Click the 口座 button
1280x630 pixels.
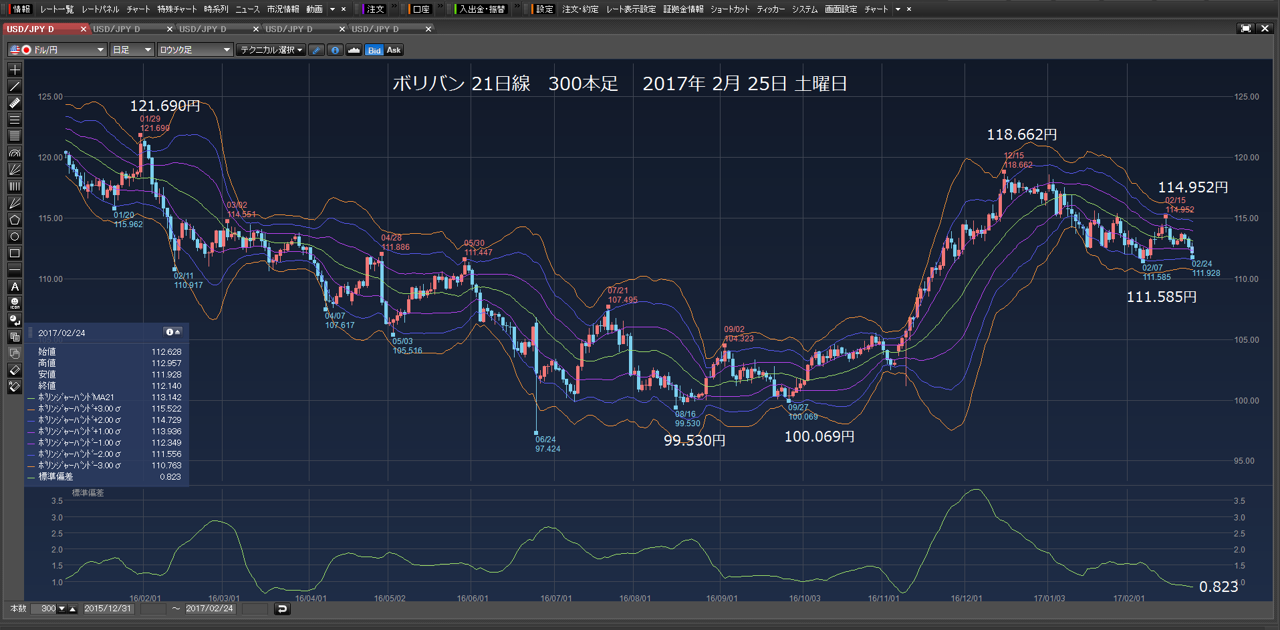[x=422, y=9]
